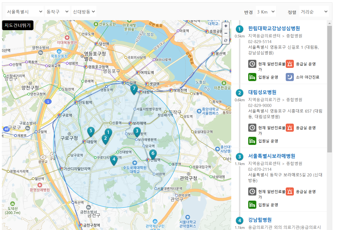The height and width of the screenshot is (230, 337).
Task: Click list badge 4 beside 강남힐병원
Action: coord(239,221)
